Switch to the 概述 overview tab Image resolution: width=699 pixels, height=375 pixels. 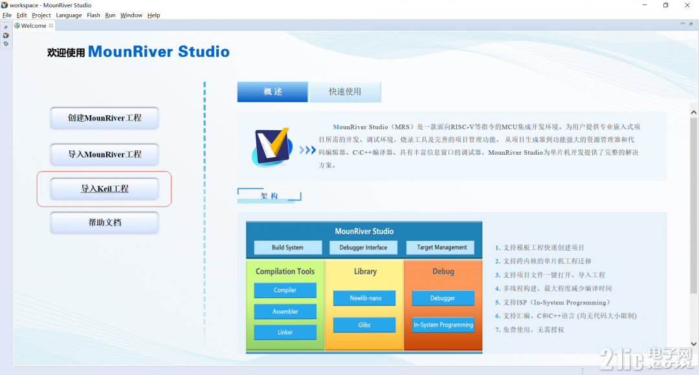tap(272, 91)
